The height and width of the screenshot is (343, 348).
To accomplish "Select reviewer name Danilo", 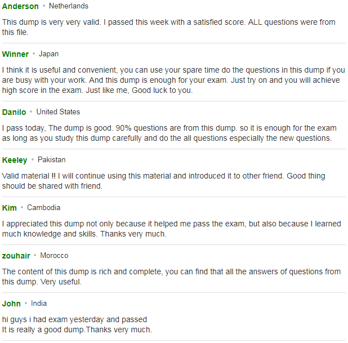I will 14,112.
